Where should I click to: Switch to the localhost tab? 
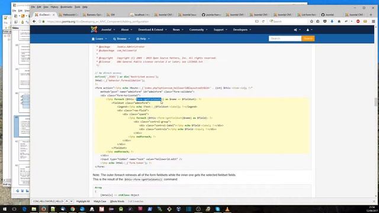(x=140, y=15)
